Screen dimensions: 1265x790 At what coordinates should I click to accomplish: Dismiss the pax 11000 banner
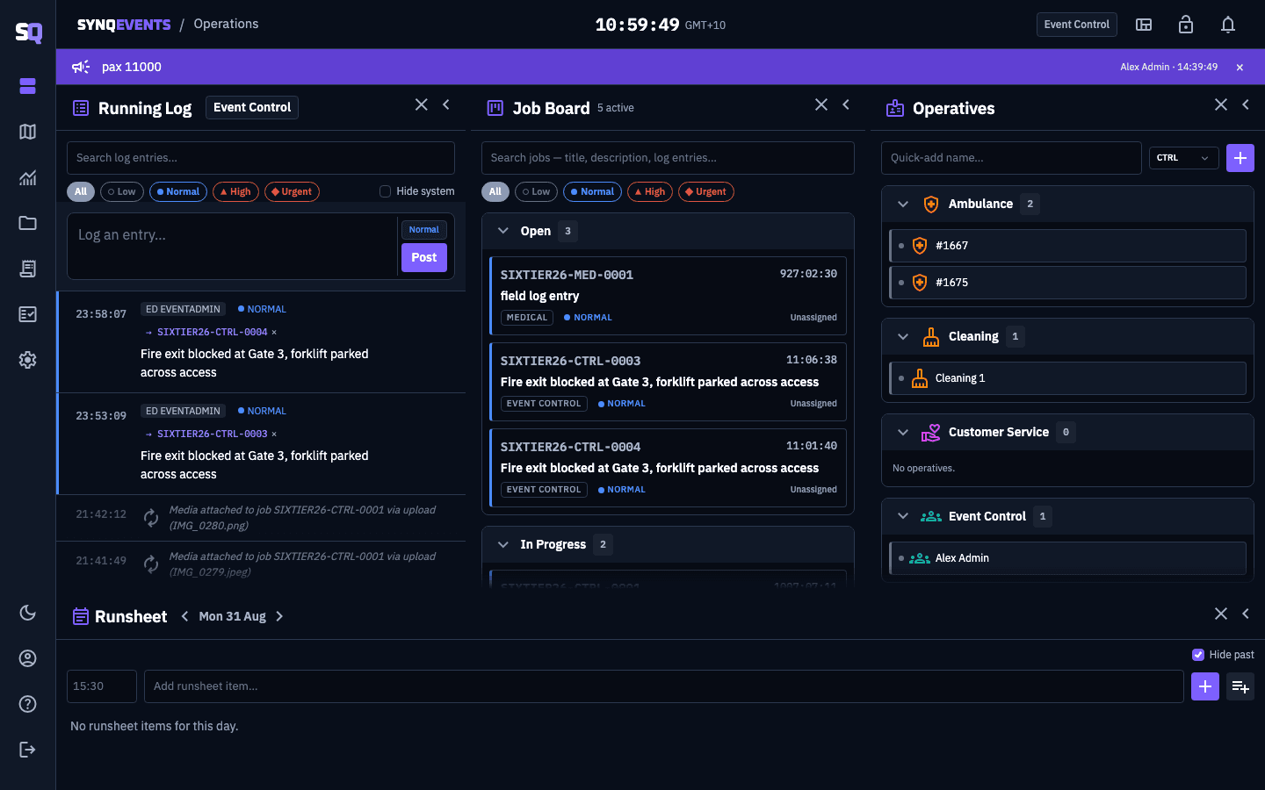[1240, 68]
